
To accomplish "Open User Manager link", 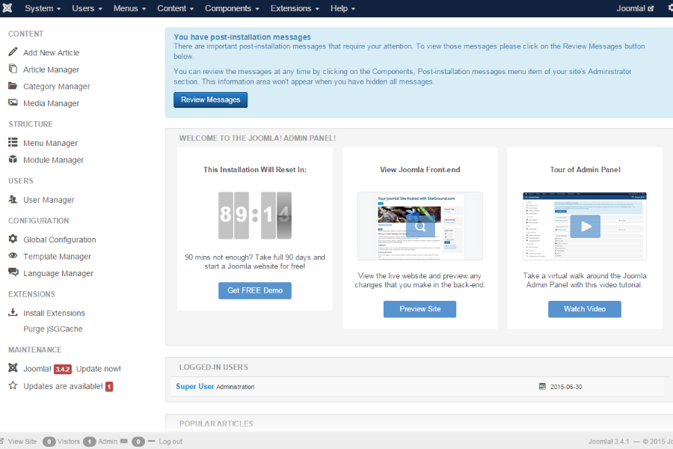I will (x=49, y=200).
